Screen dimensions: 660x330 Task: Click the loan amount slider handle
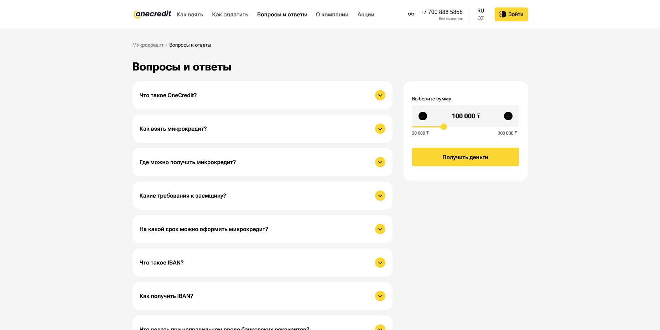(x=444, y=127)
